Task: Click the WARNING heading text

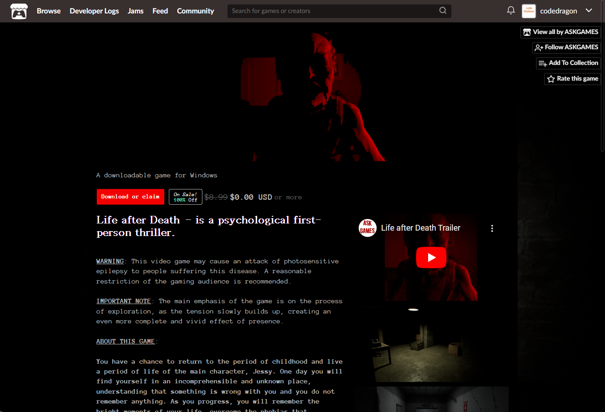Action: coord(110,261)
